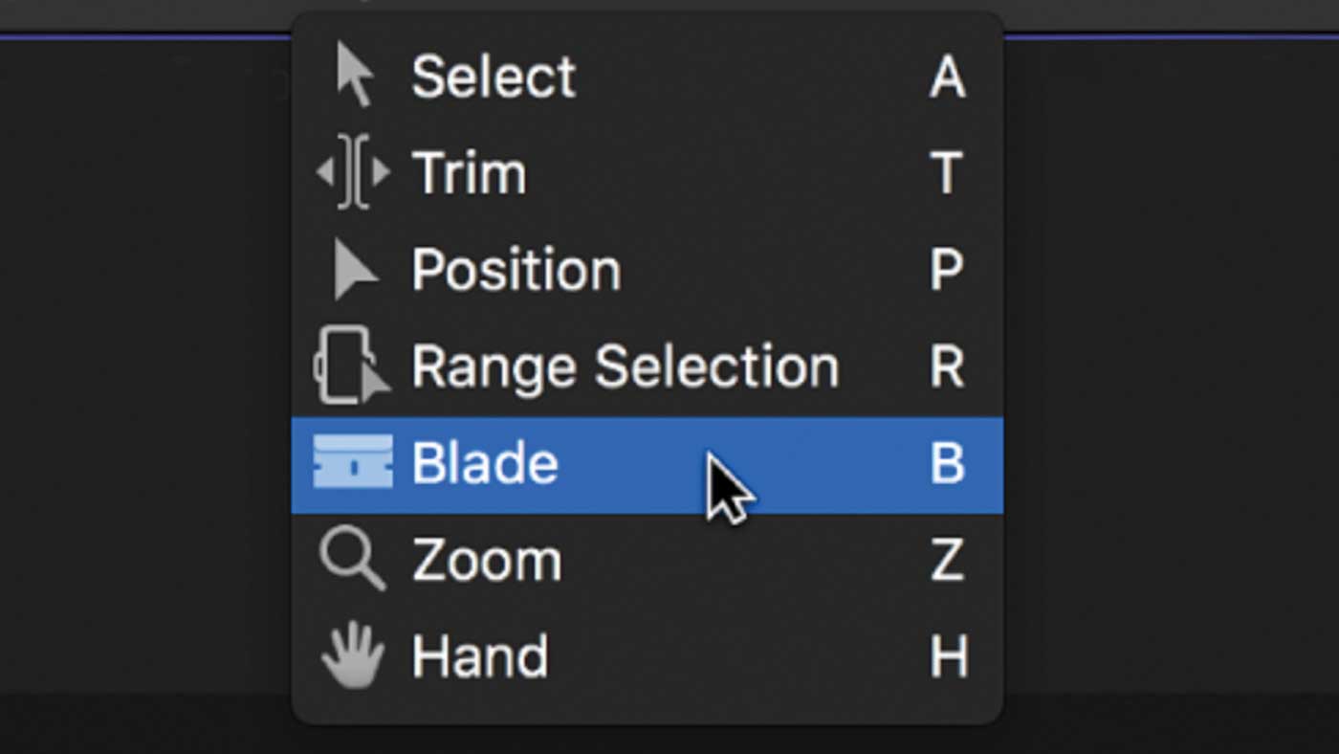
Task: Choose the Select menu label
Action: [494, 77]
